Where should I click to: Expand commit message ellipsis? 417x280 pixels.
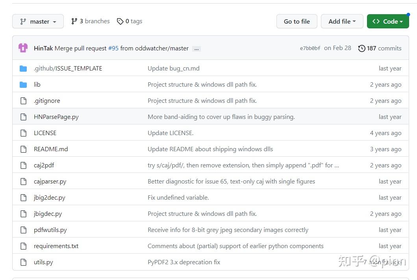click(196, 49)
